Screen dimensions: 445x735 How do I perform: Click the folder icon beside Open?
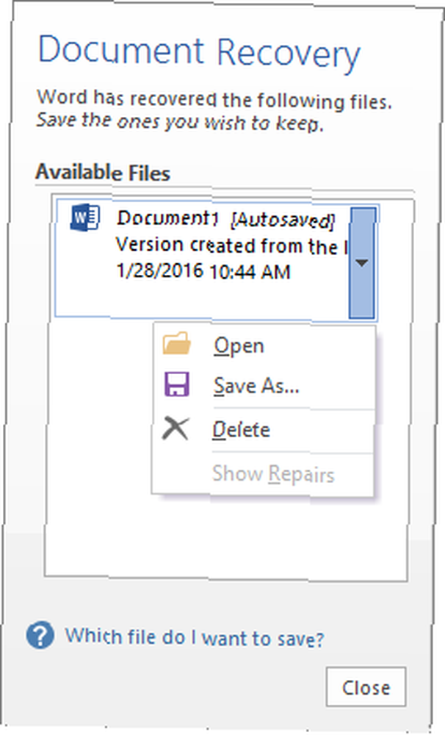pyautogui.click(x=176, y=343)
